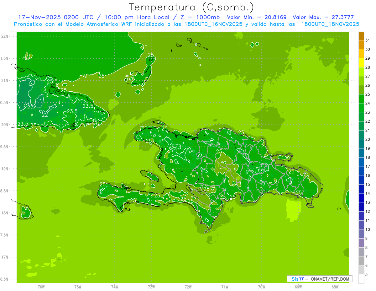Click the purple legend swatch between 9 and 10

coord(361,234)
